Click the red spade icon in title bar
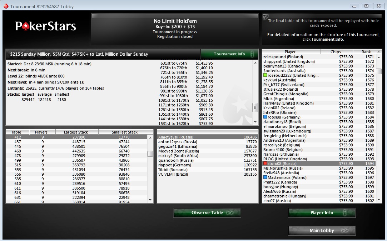 6,6
